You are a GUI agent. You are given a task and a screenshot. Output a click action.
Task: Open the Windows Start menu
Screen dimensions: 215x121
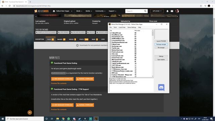point(3,119)
